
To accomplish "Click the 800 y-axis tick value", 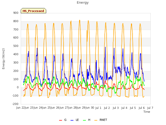I will (x=16, y=21).
